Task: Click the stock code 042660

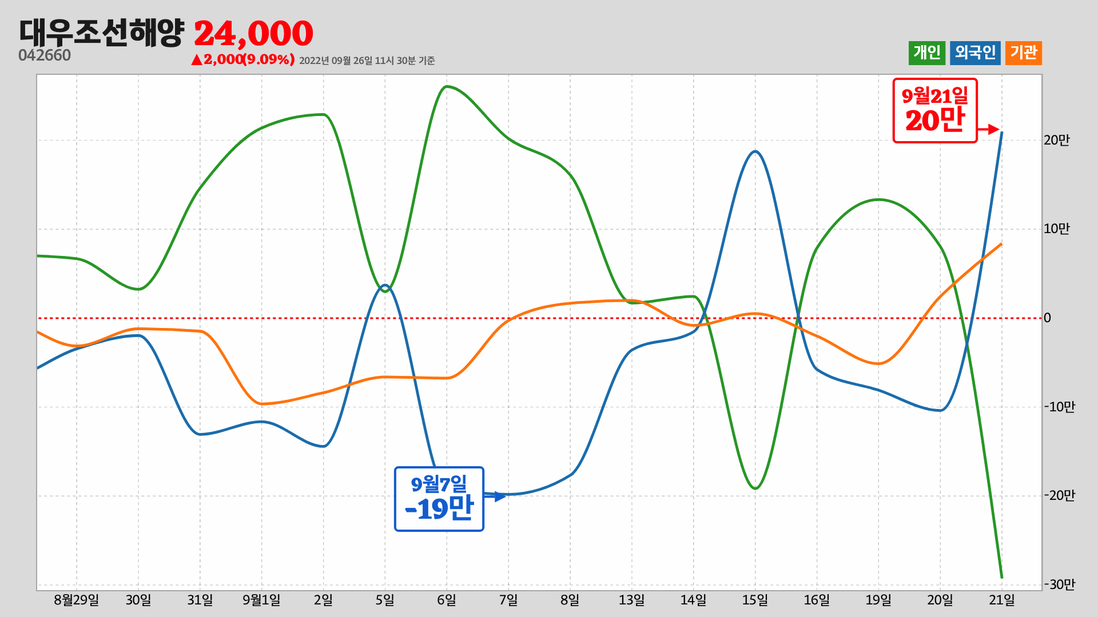Action: click(45, 55)
